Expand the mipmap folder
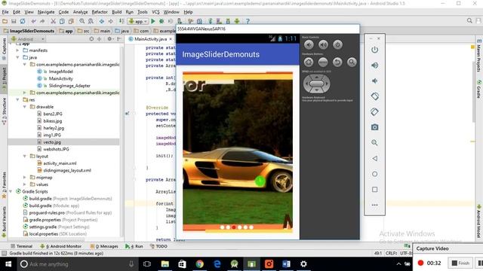The image size is (483, 271). tap(25, 178)
